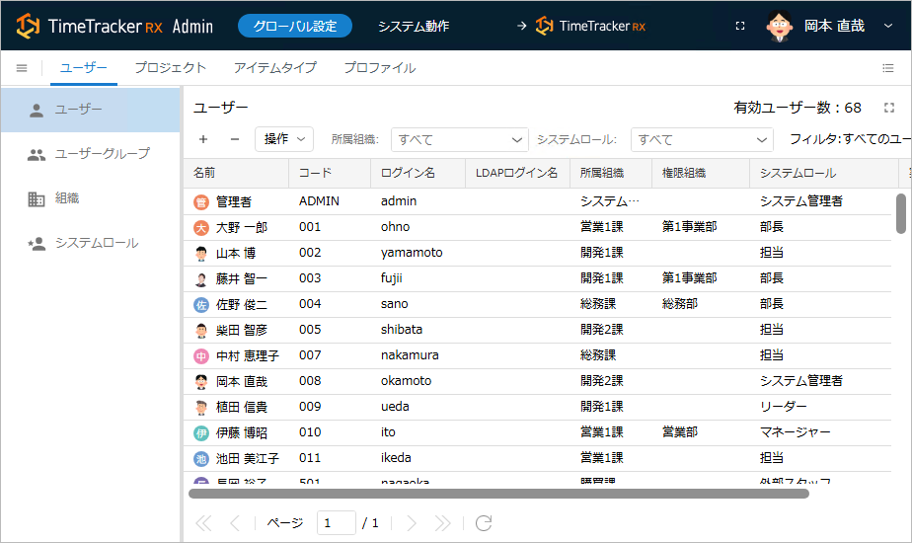Image resolution: width=912 pixels, height=543 pixels.
Task: Open 組織 in the sidebar
Action: (x=67, y=198)
